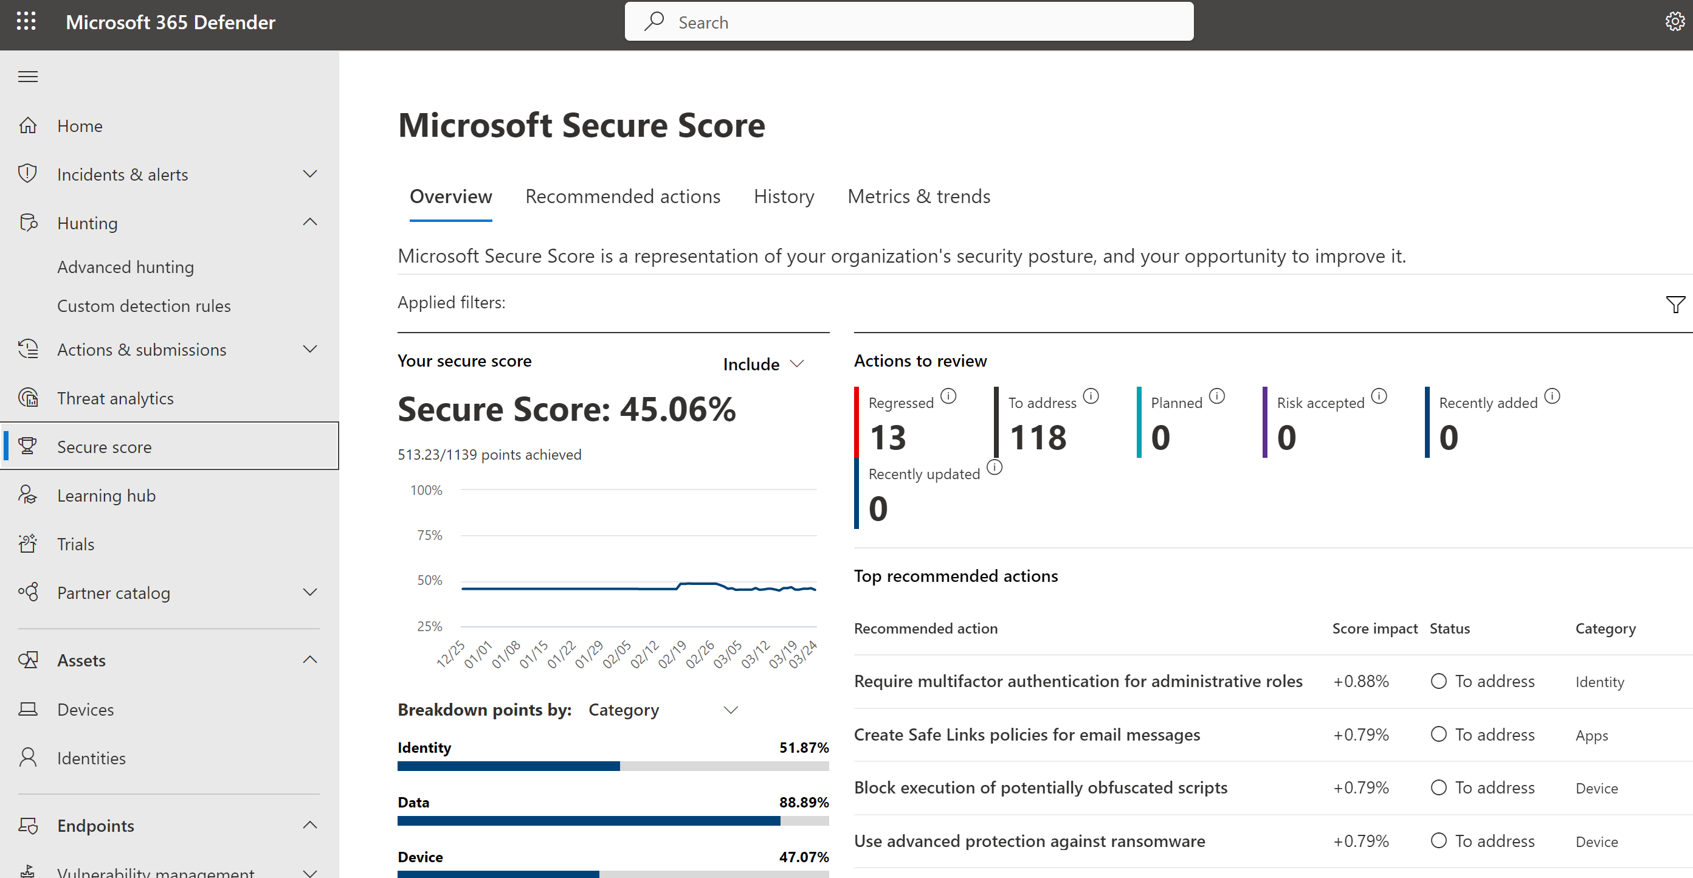
Task: Open the Breakdown points by Category dropdown
Action: point(663,710)
